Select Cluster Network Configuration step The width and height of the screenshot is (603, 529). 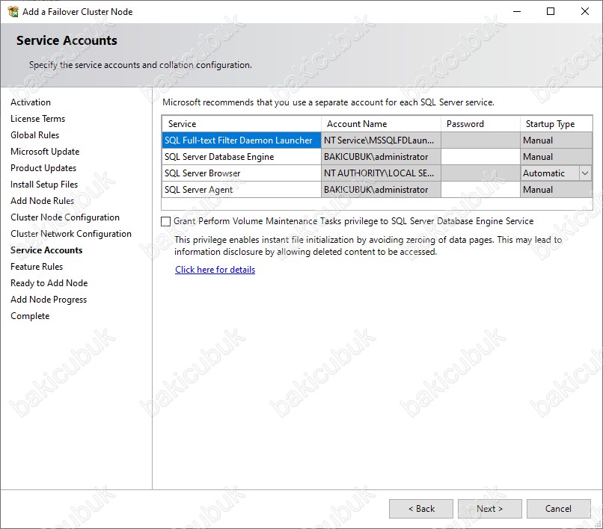[71, 234]
